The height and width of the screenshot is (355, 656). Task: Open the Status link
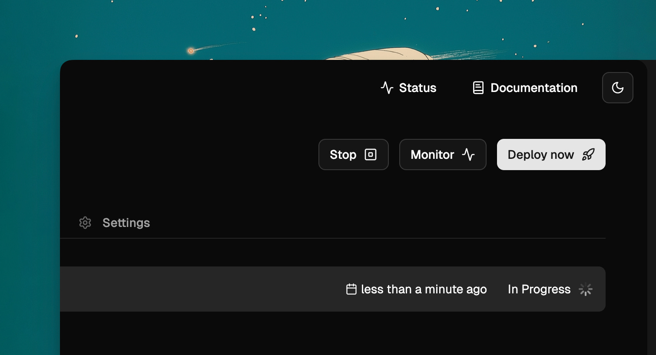point(408,88)
